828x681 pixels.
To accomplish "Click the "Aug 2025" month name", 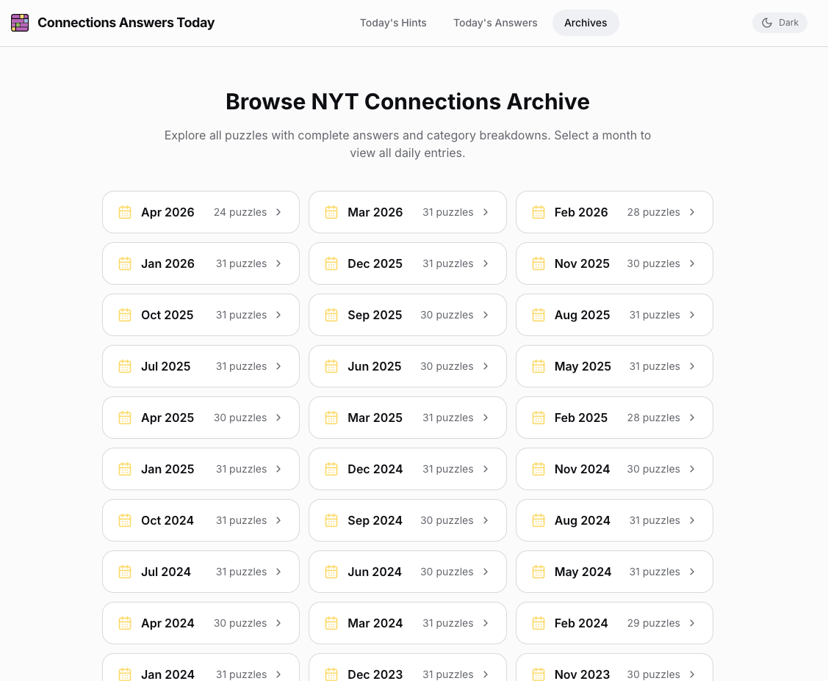I will click(582, 315).
